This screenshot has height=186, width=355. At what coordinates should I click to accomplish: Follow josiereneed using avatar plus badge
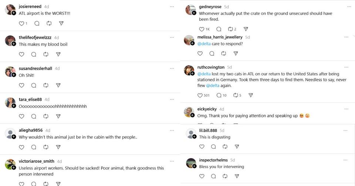point(14,13)
